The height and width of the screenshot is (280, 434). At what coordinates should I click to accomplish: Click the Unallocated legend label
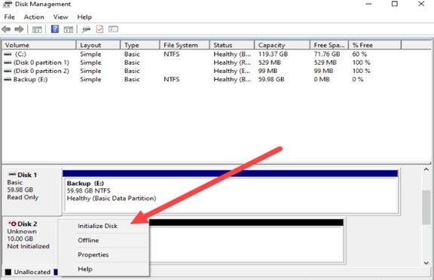point(32,272)
